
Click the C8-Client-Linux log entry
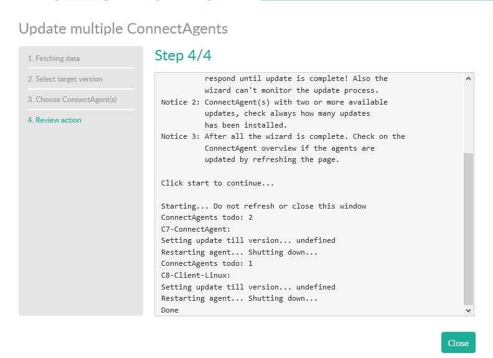pyautogui.click(x=195, y=275)
